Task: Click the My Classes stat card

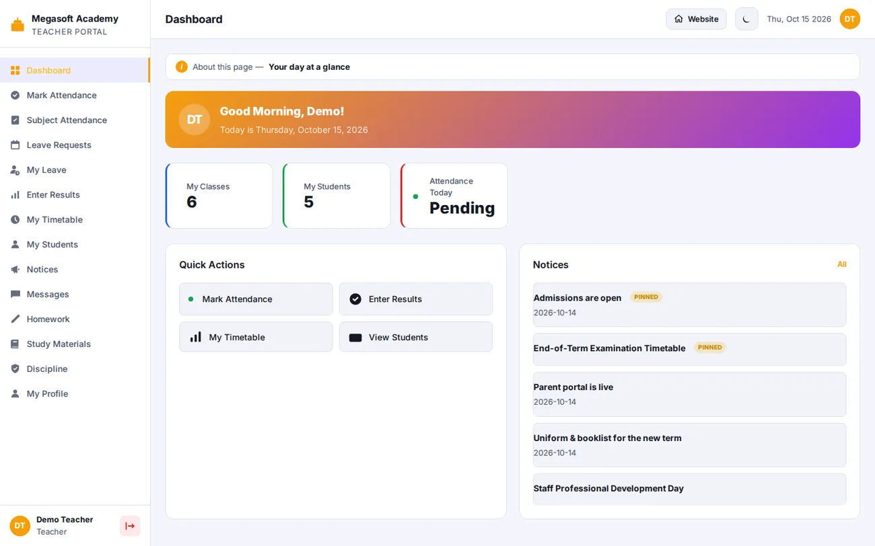Action: point(219,196)
